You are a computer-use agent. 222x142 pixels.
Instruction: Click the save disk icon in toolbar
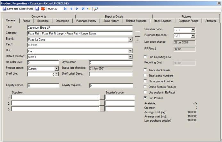pyautogui.click(x=37, y=9)
